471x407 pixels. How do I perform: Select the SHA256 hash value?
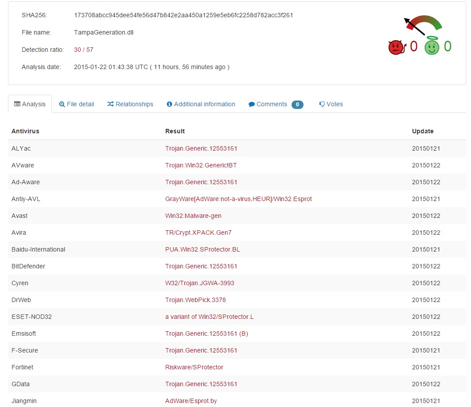183,15
